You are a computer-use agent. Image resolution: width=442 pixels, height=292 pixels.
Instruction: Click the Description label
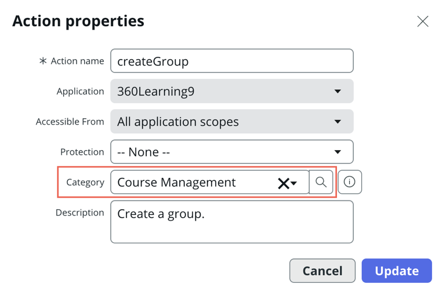click(x=80, y=213)
